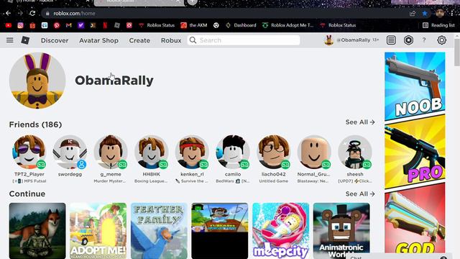Open the Pinterest bookmark icon
460x259 pixels.
pos(57,26)
